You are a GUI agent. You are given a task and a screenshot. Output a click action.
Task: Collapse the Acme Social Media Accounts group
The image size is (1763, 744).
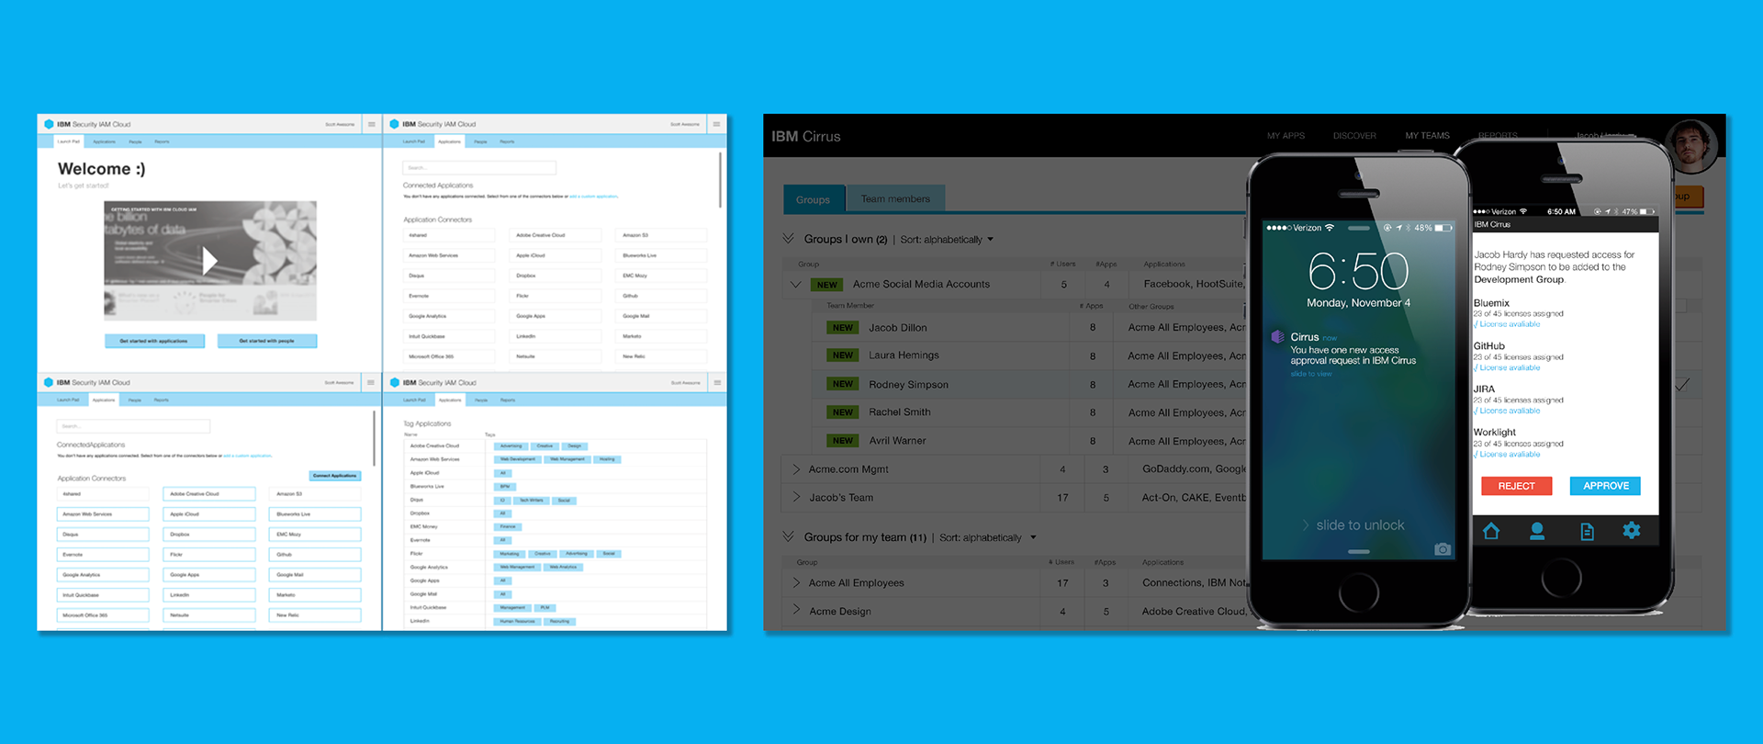click(x=796, y=285)
